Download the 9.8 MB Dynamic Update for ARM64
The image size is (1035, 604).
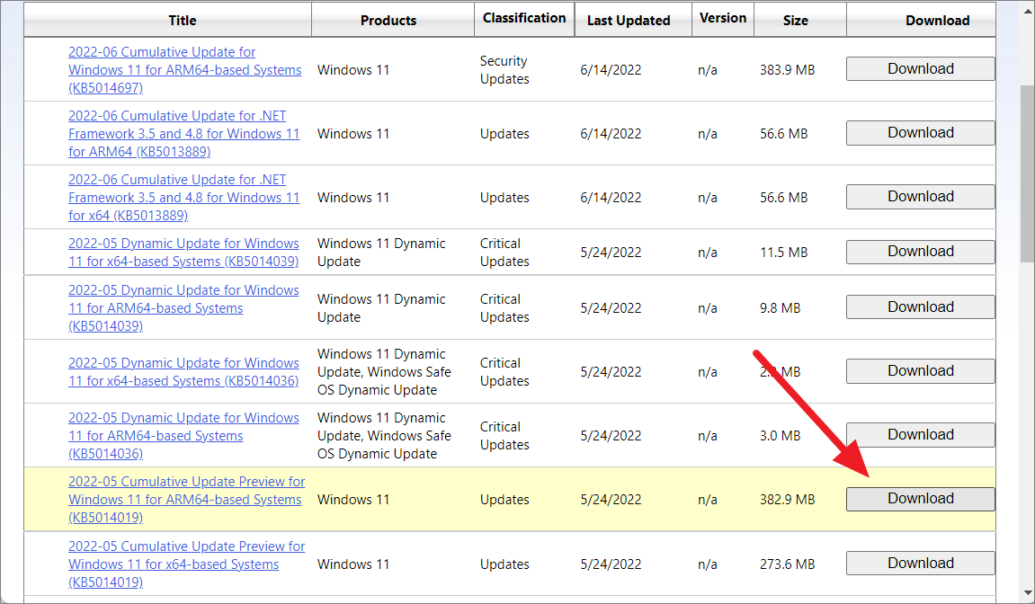click(919, 306)
